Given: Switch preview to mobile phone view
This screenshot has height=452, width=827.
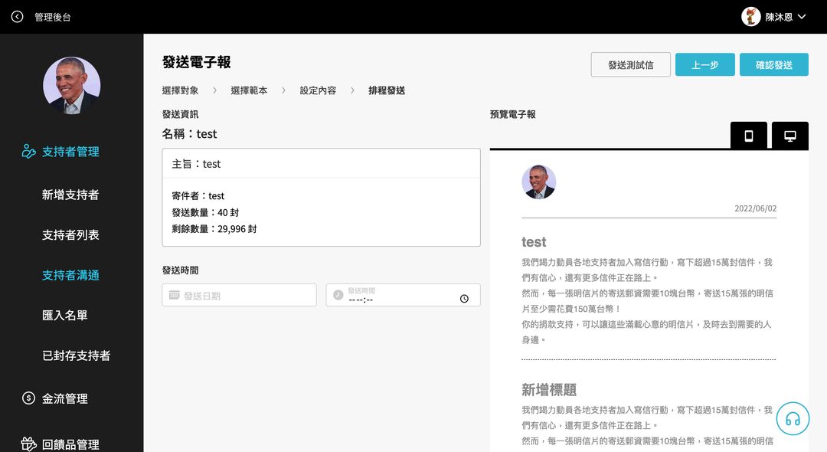Looking at the screenshot, I should 748,136.
